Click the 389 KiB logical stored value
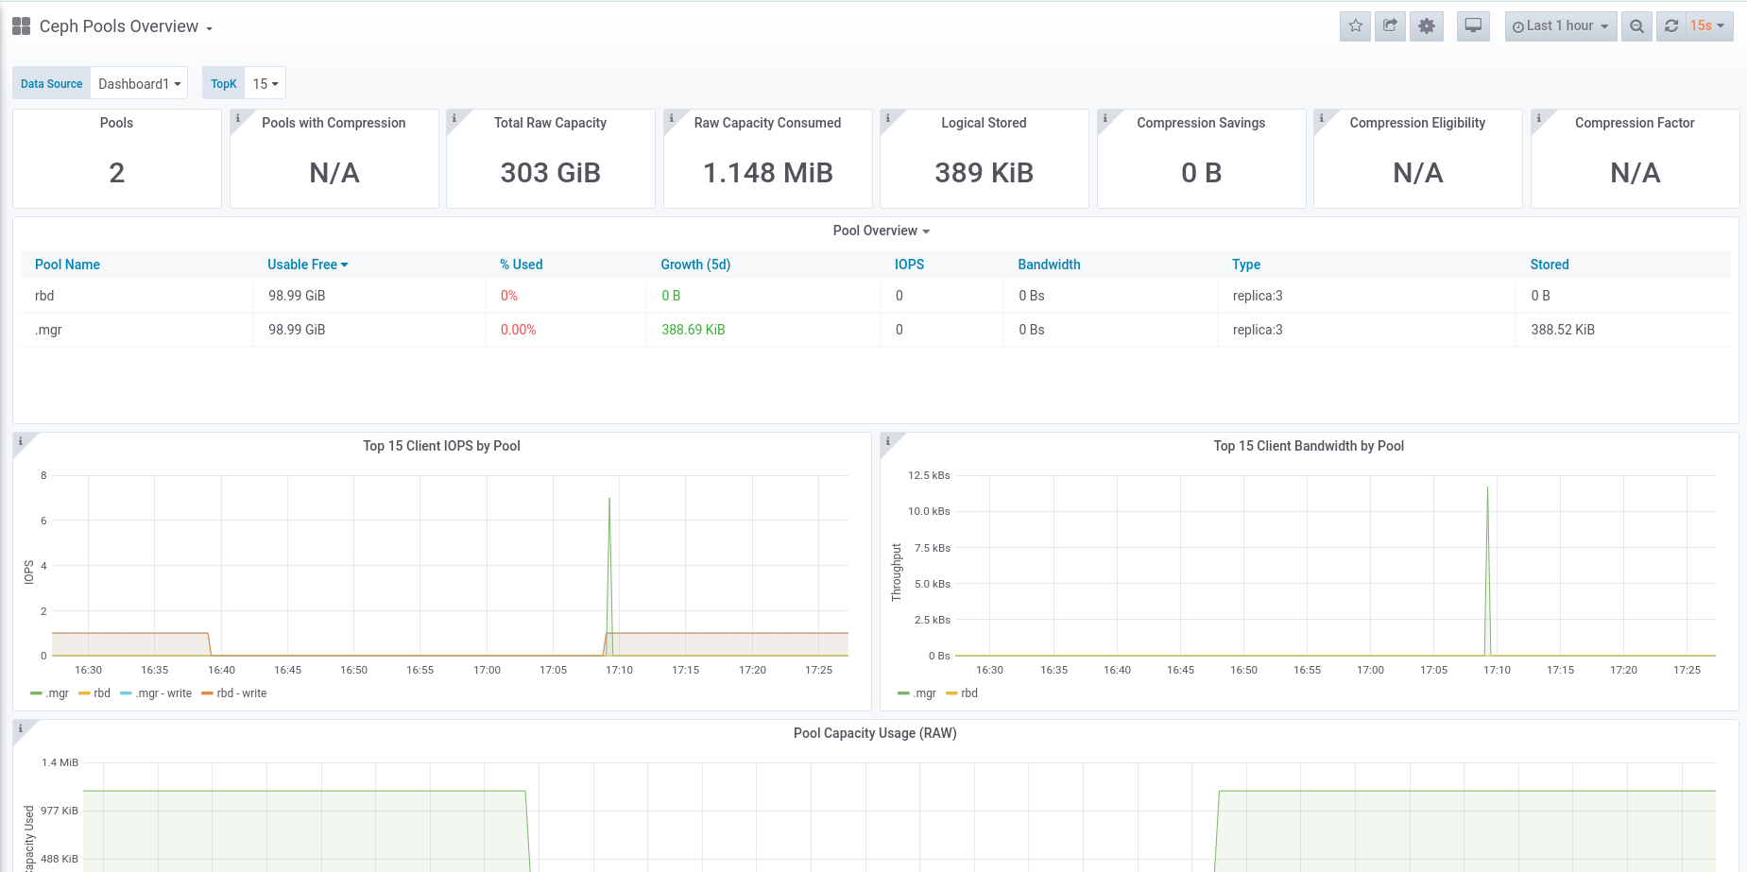 coord(985,173)
